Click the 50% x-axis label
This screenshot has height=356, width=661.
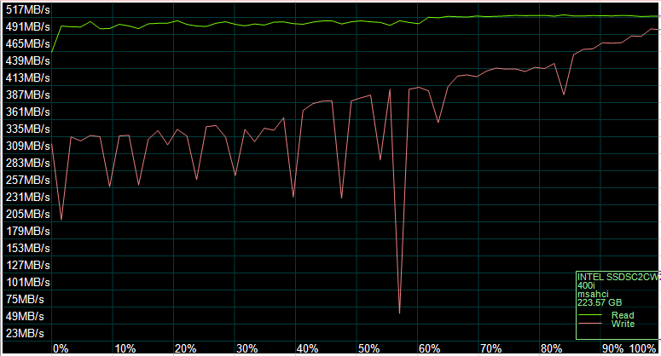(368, 348)
